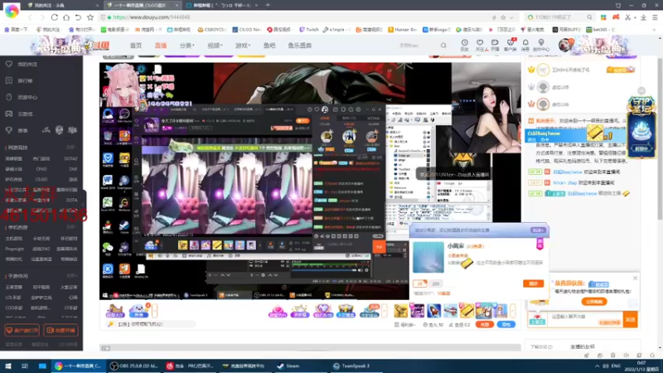Close the promotional popup above the chat input
Screen dimensions: 663x373
tap(635, 278)
